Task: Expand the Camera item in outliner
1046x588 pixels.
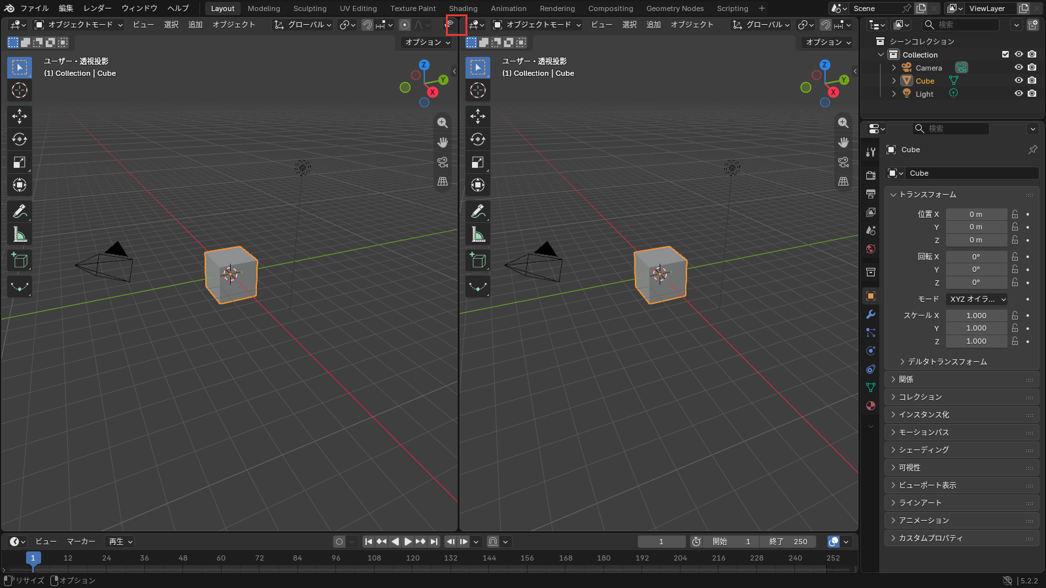Action: (894, 67)
